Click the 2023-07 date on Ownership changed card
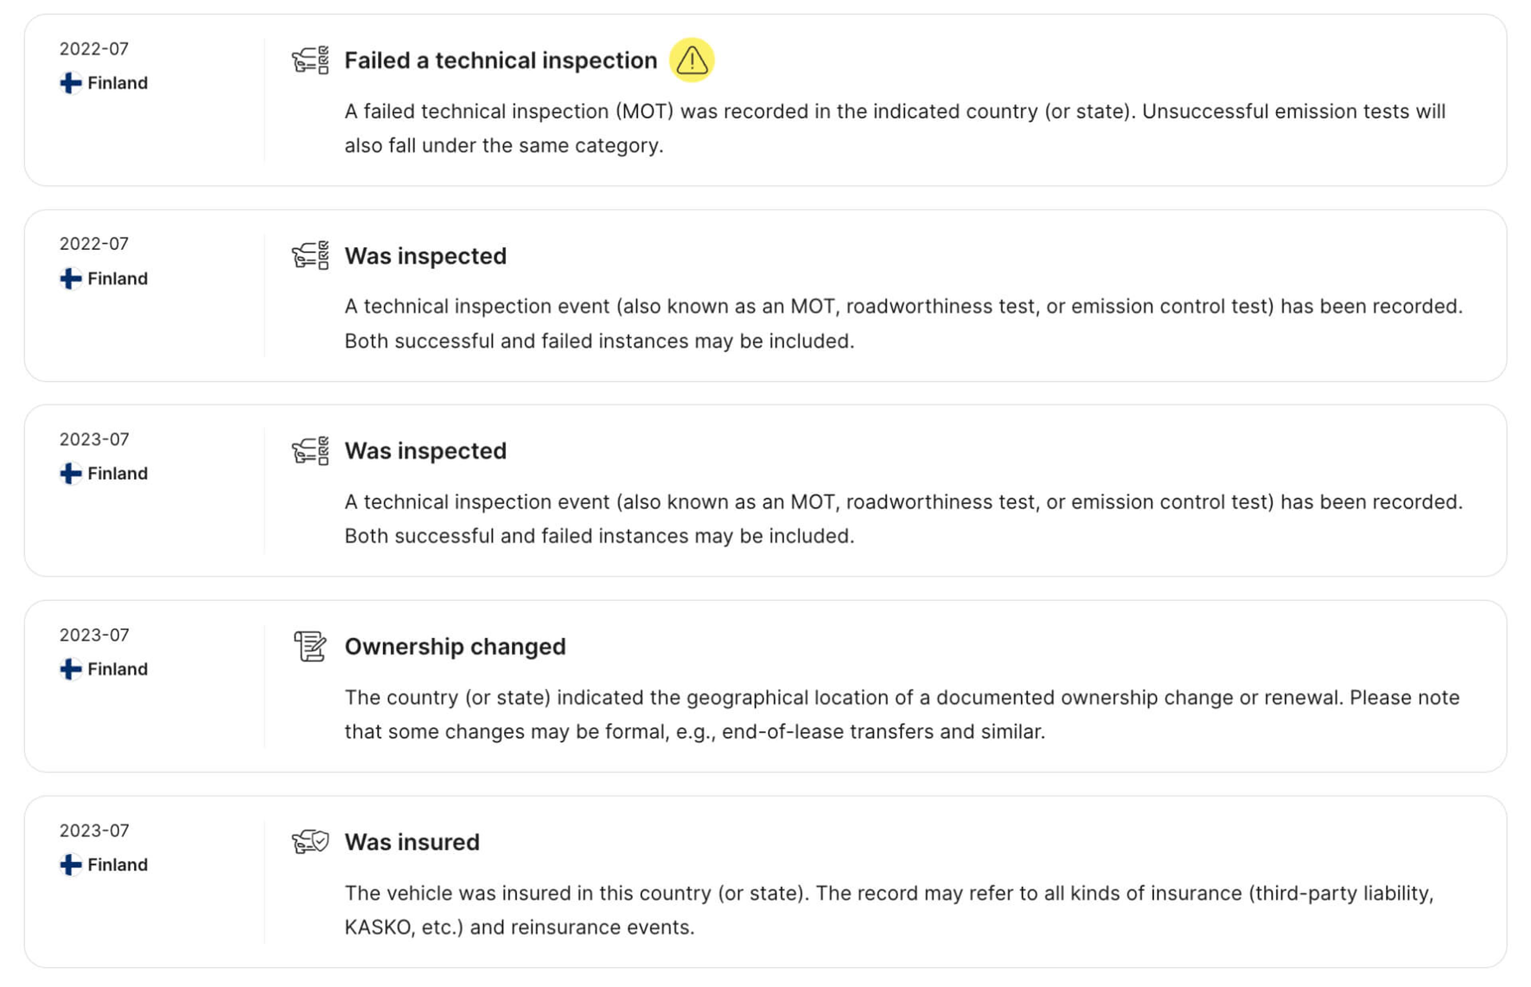1531x987 pixels. pyautogui.click(x=94, y=635)
